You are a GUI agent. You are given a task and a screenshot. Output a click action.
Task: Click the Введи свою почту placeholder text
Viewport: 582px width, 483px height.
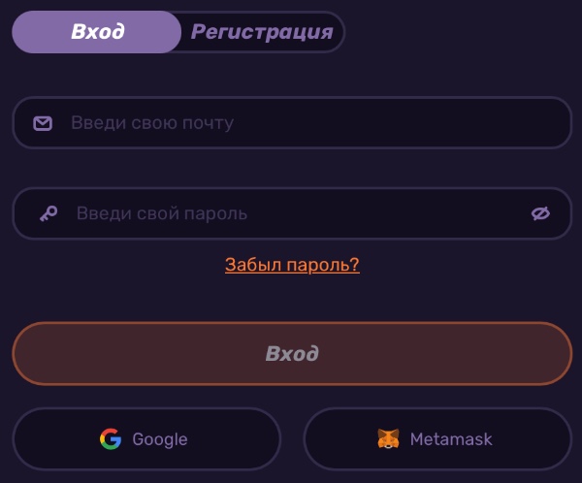(x=152, y=123)
